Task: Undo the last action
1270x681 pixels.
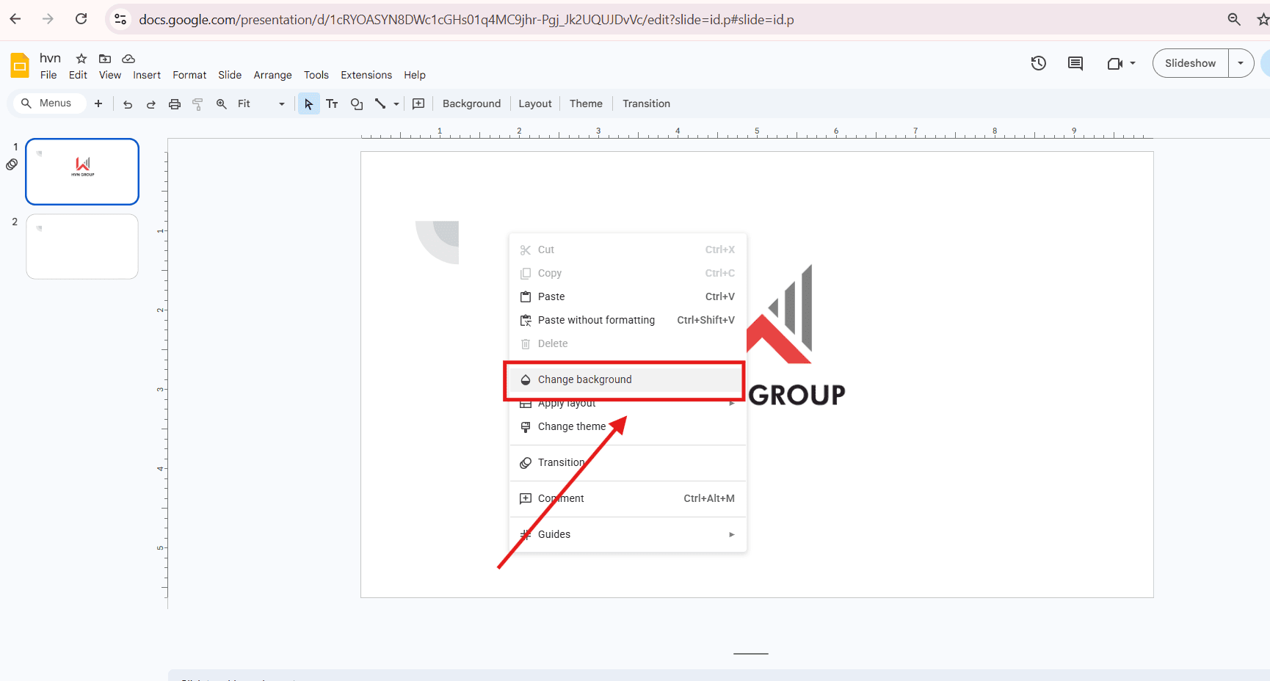Action: tap(128, 104)
